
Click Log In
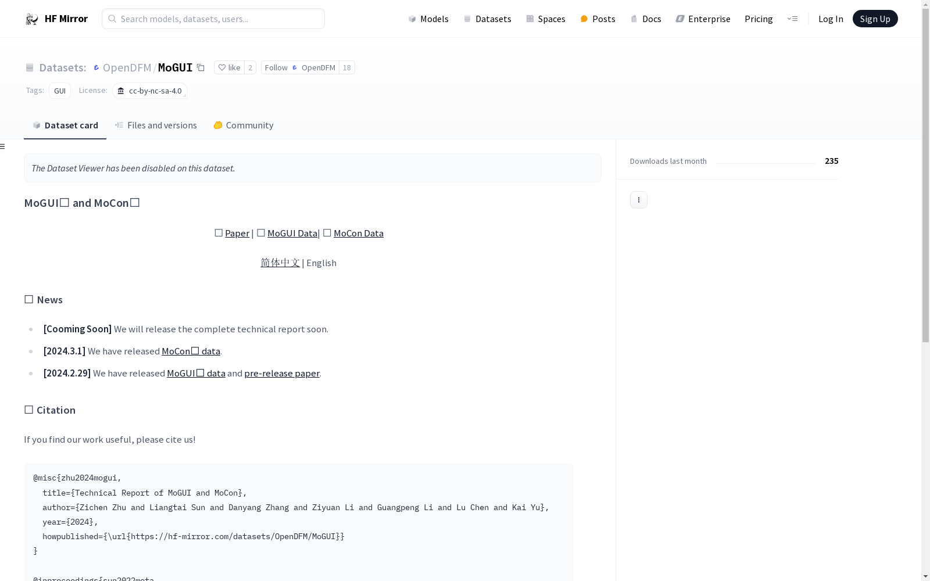[x=831, y=19]
